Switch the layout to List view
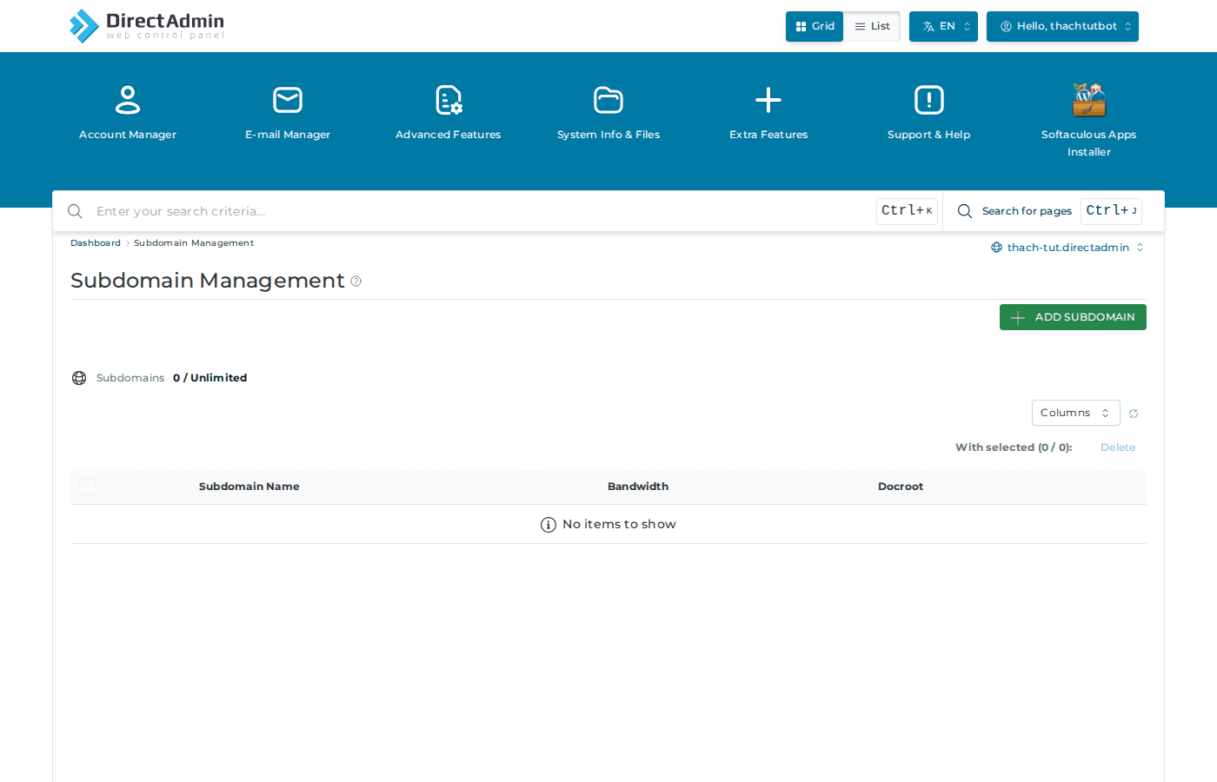 pyautogui.click(x=871, y=26)
